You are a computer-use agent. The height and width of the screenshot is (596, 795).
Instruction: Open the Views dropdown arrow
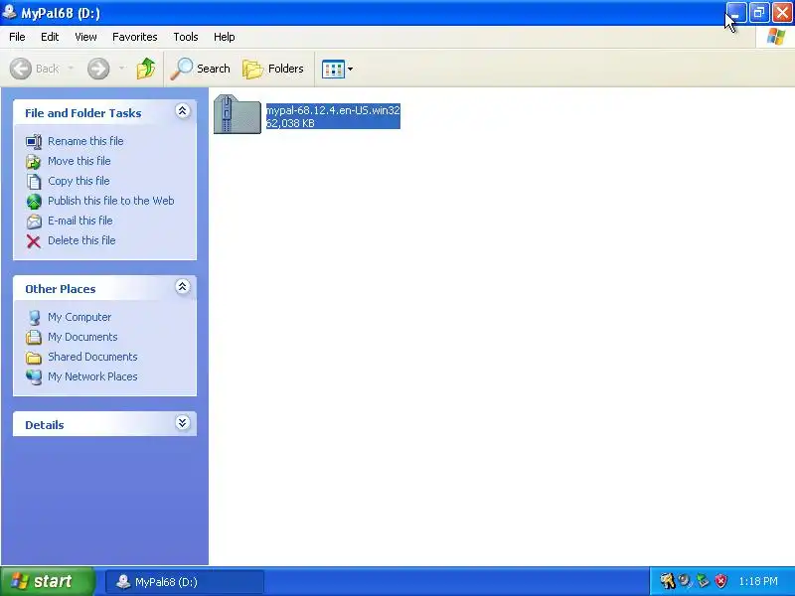[351, 69]
